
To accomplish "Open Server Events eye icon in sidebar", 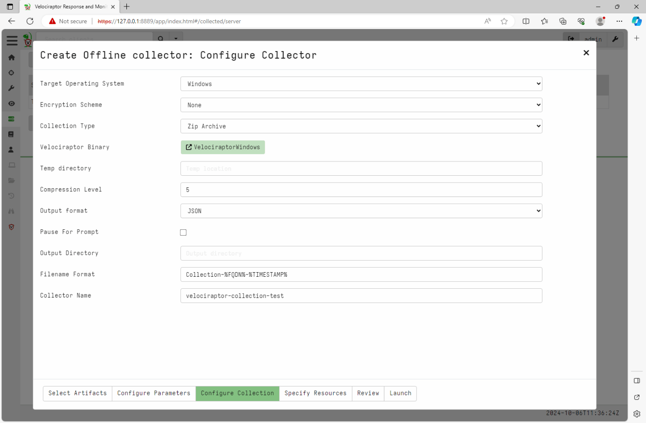I will tap(12, 103).
